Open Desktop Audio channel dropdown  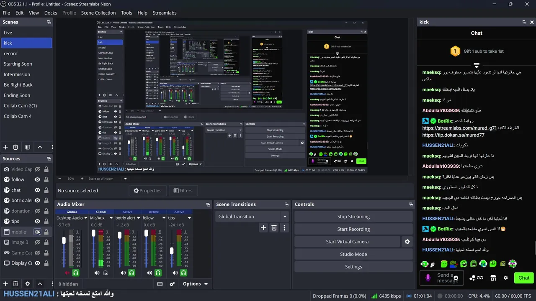(85, 218)
